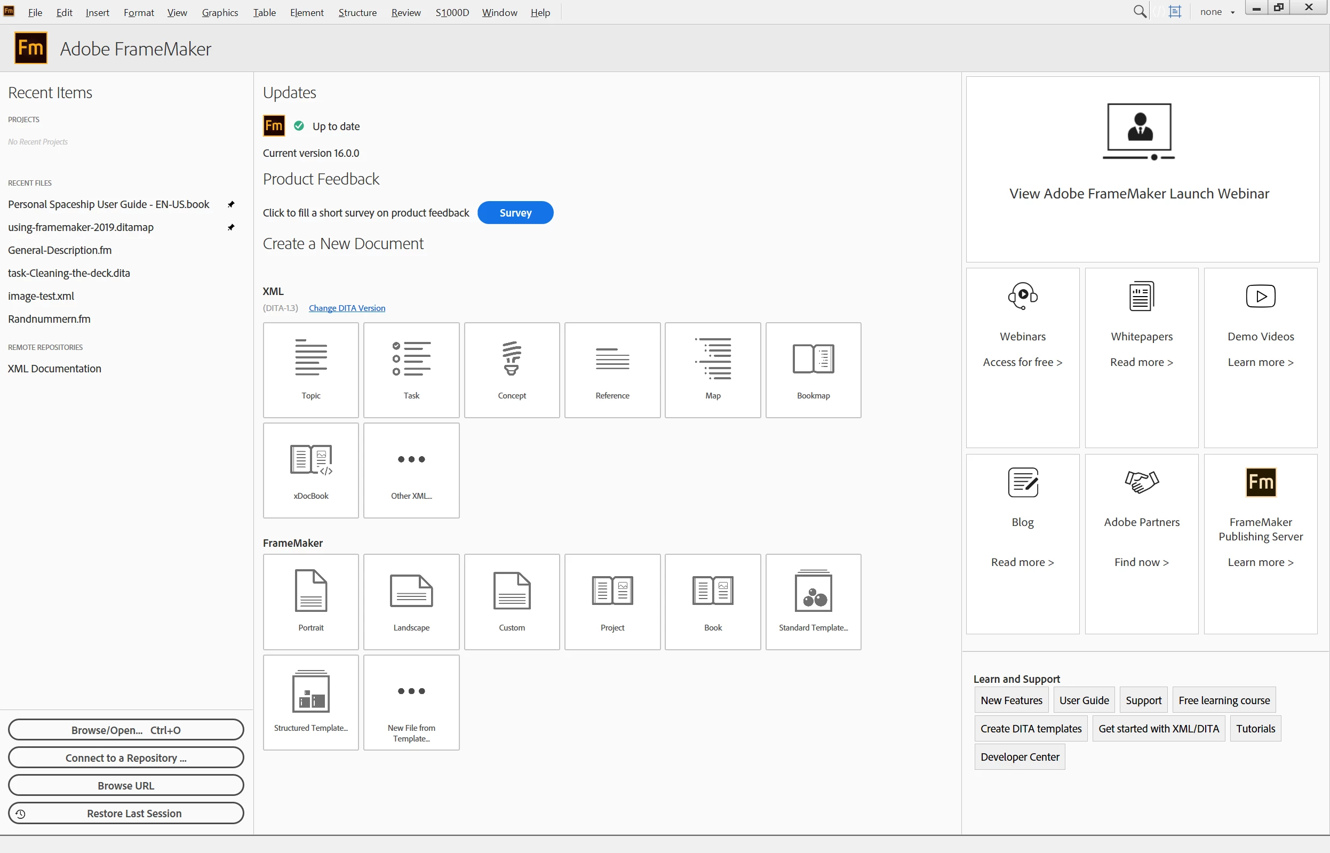The image size is (1330, 853).
Task: Click the blue Survey button
Action: point(515,213)
